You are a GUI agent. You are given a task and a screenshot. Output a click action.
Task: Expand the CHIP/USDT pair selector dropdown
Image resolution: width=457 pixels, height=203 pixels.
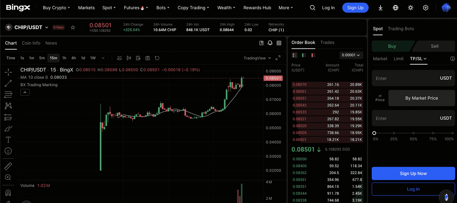[x=46, y=27]
